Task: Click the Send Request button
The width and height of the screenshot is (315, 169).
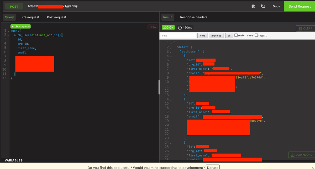Action: 300,6
